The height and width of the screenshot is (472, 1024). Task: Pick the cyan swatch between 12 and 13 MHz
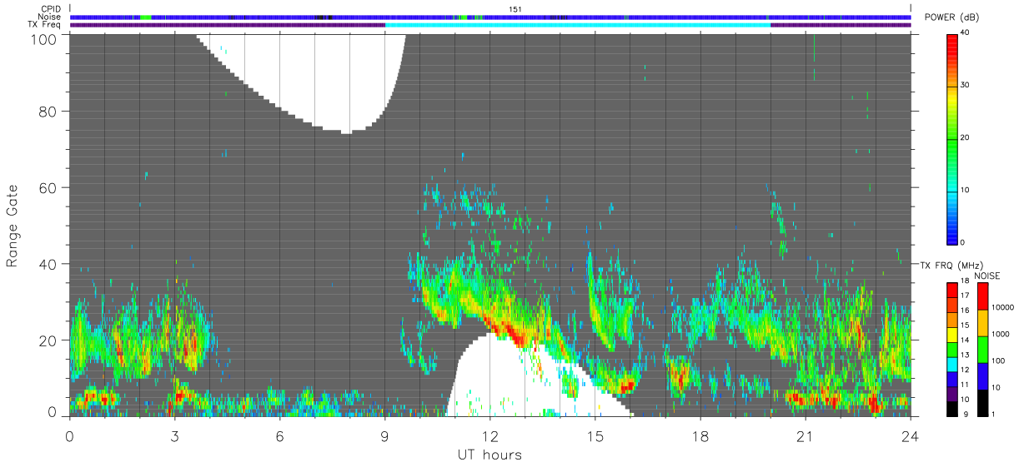952,363
